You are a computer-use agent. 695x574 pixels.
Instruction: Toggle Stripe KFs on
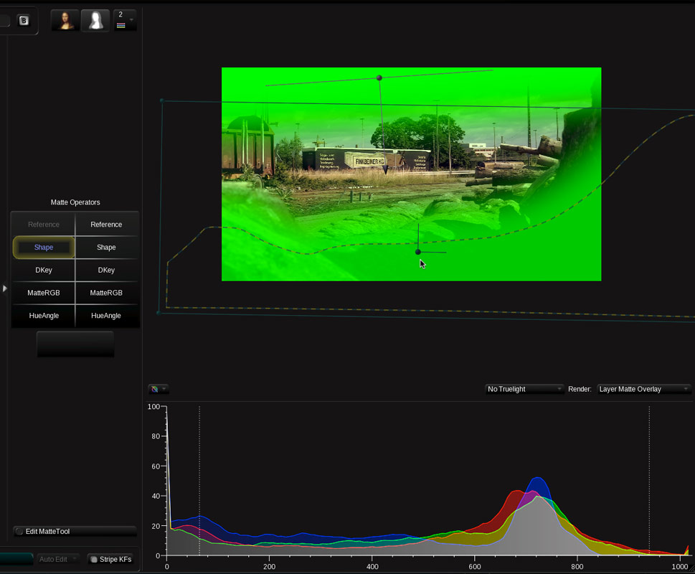(x=111, y=558)
